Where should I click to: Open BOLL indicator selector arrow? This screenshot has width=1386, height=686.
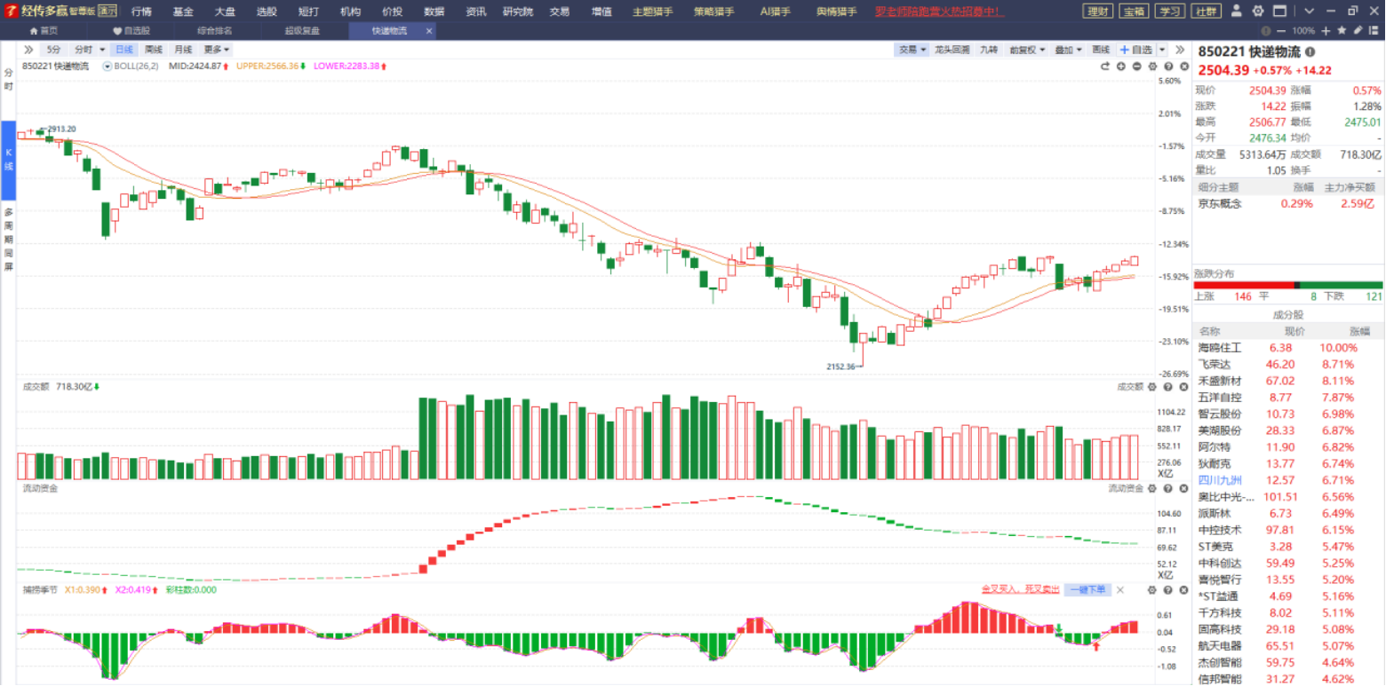point(108,67)
